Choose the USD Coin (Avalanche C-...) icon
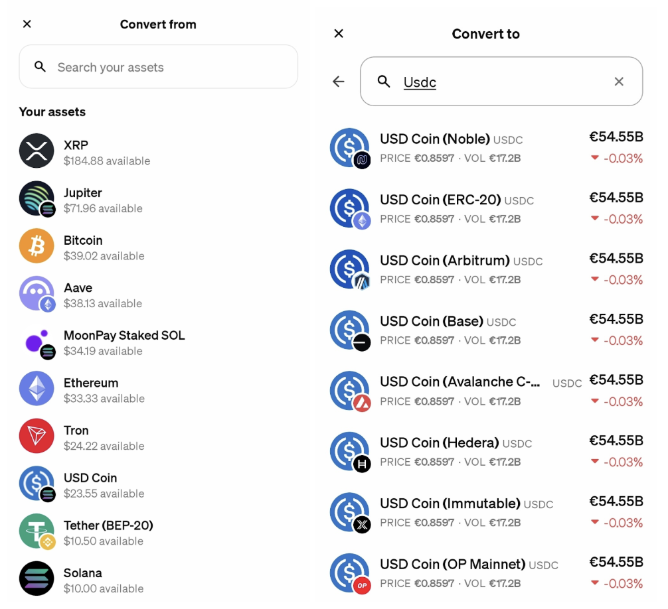 (x=350, y=391)
